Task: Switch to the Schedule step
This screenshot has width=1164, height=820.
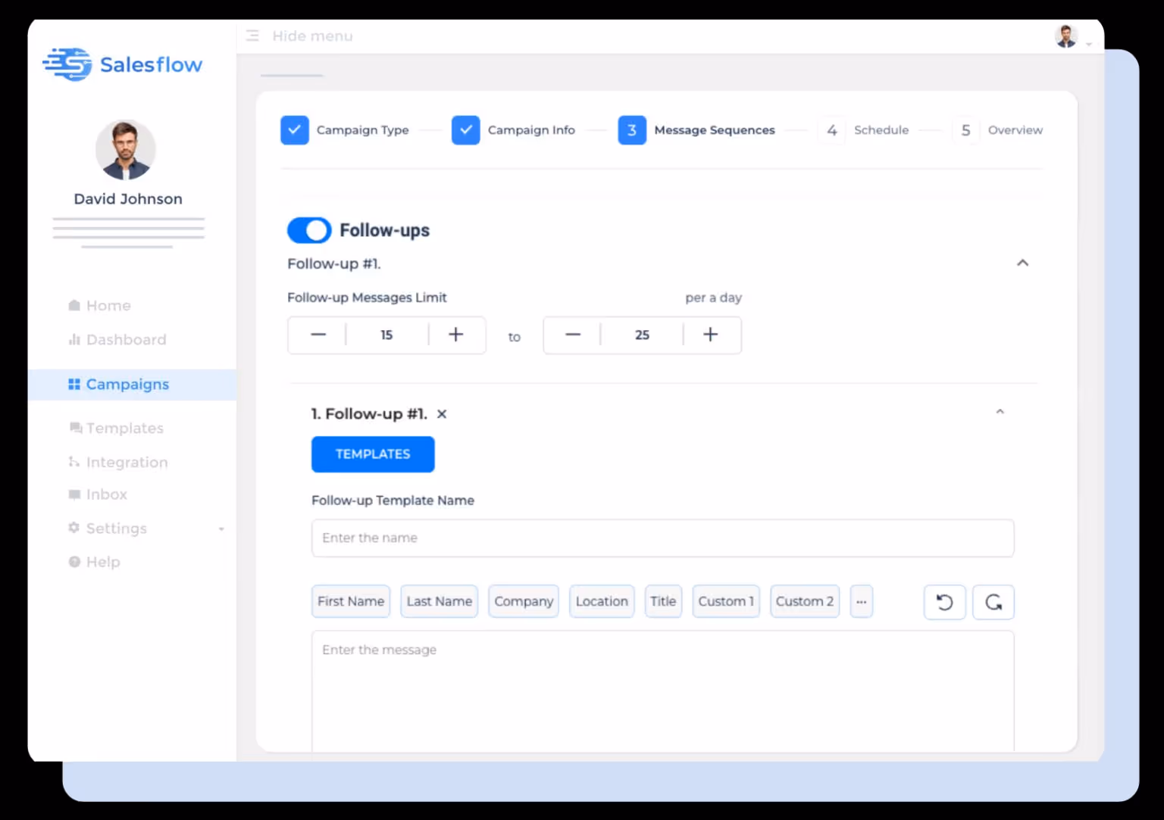Action: click(x=881, y=129)
